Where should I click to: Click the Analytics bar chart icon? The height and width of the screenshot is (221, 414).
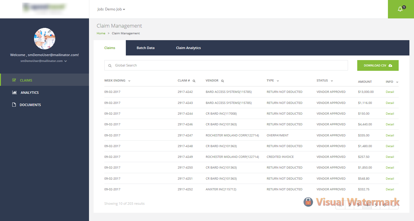[14, 92]
